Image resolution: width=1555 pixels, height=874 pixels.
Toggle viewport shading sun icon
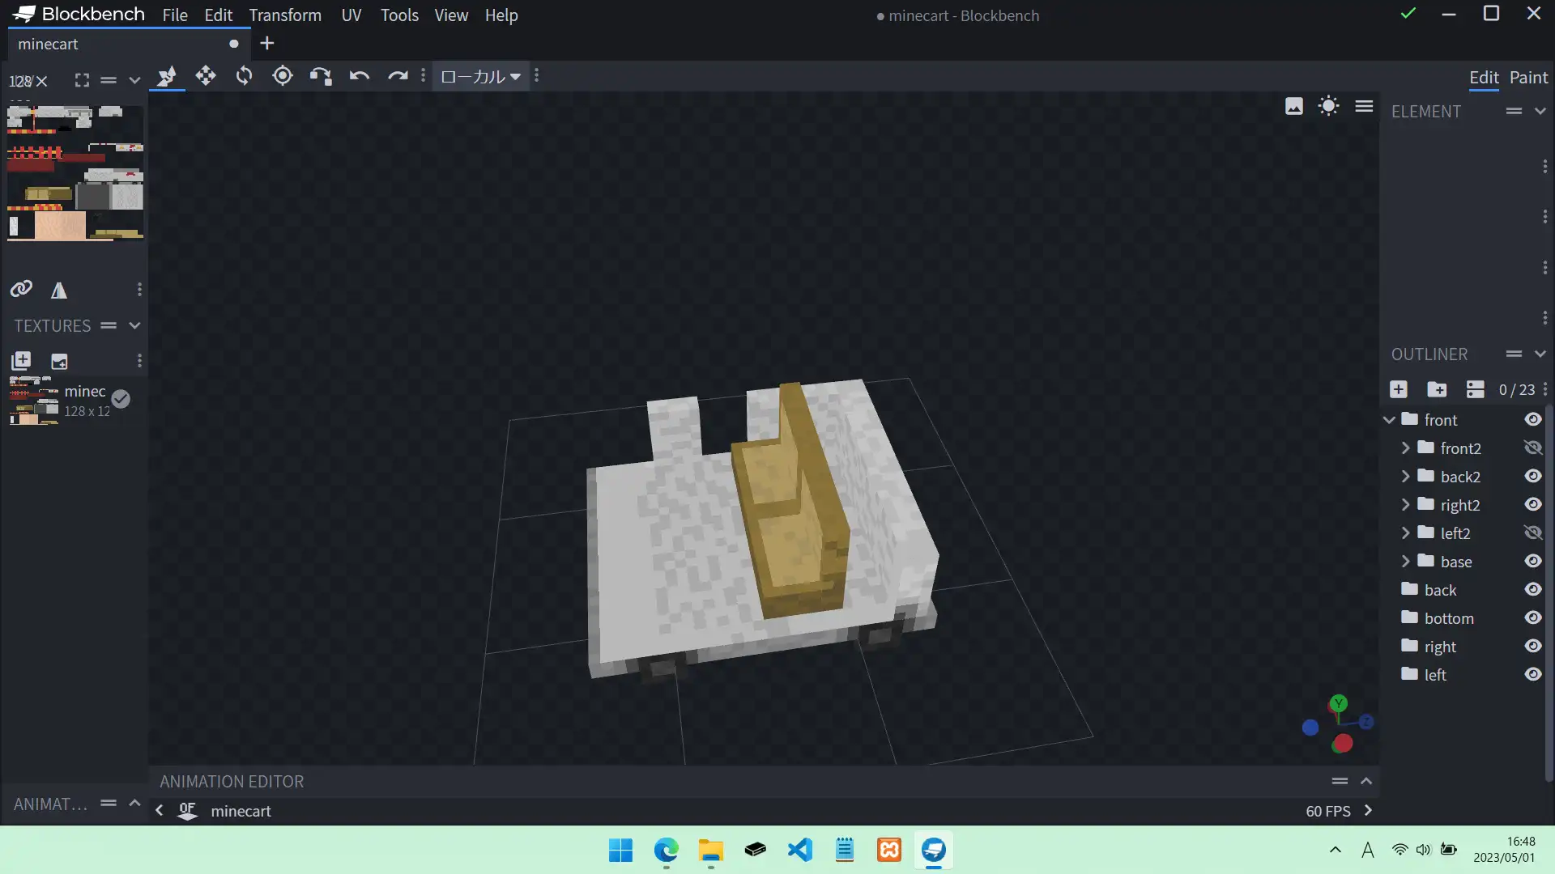click(1329, 106)
